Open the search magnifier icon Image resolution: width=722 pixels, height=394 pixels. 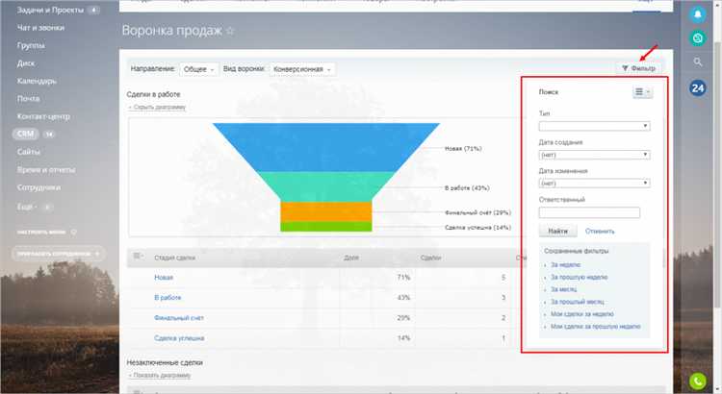(698, 62)
